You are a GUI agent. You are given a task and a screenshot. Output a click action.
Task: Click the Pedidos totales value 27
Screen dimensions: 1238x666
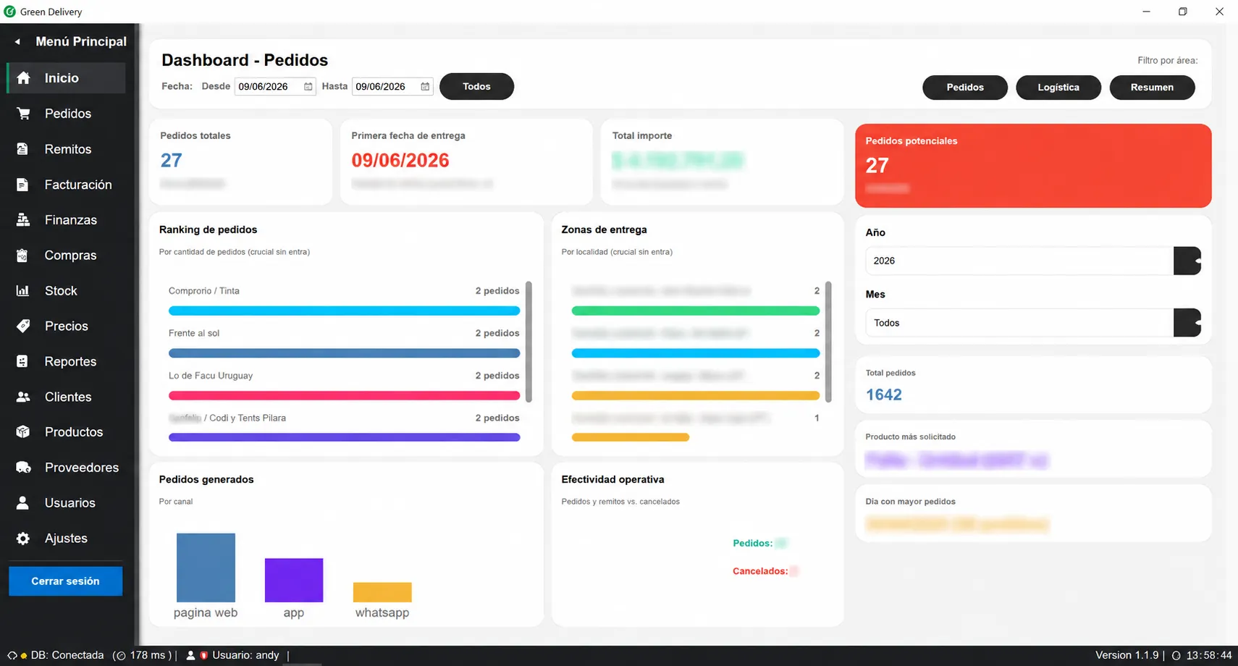point(172,161)
